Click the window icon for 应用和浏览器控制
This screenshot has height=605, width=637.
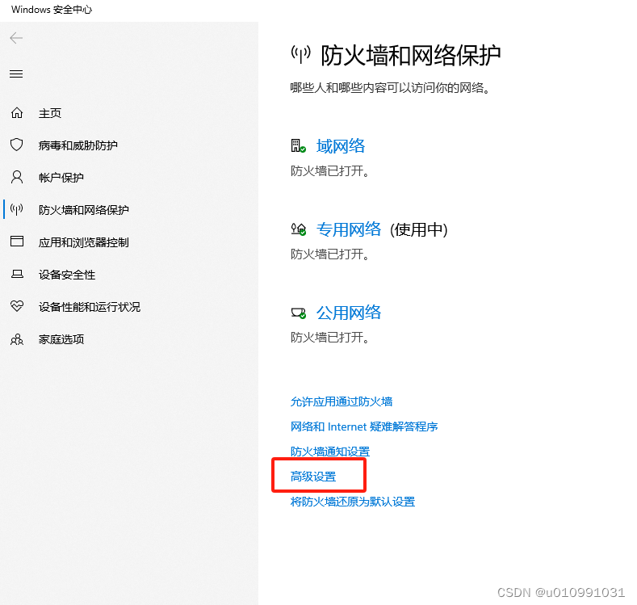[17, 242]
